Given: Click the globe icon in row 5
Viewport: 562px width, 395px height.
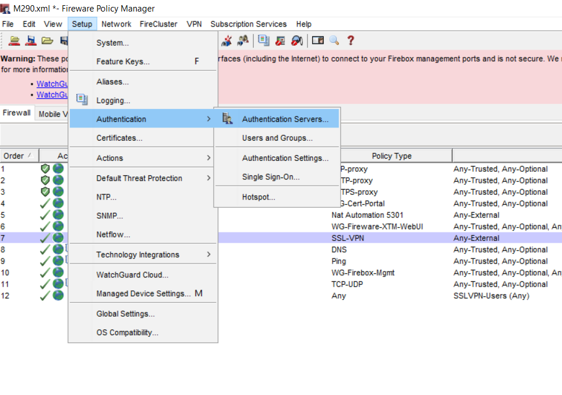Looking at the screenshot, I should click(58, 215).
